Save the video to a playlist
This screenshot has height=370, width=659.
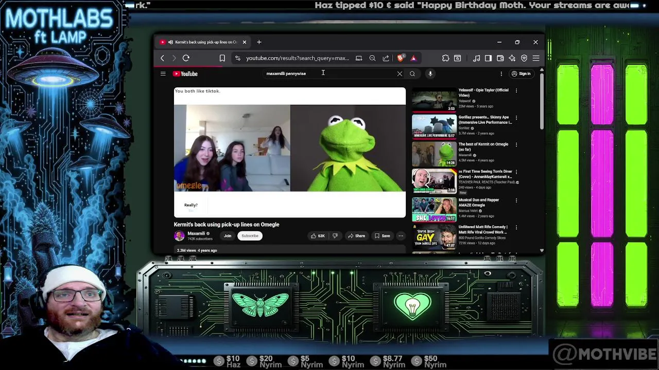(382, 236)
